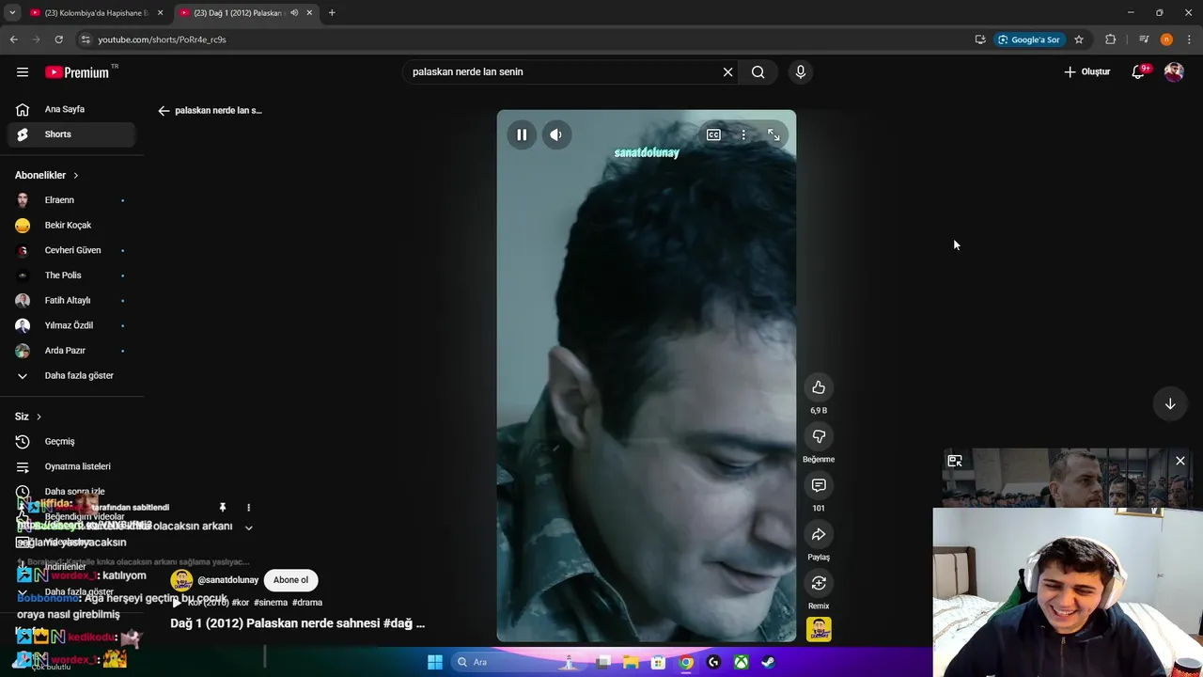Focus the YouTube search input field
This screenshot has width=1203, height=677.
[x=564, y=72]
